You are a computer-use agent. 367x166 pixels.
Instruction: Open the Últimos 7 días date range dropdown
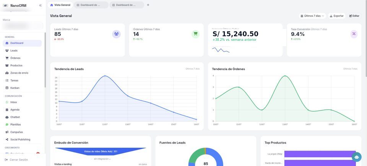click(312, 16)
